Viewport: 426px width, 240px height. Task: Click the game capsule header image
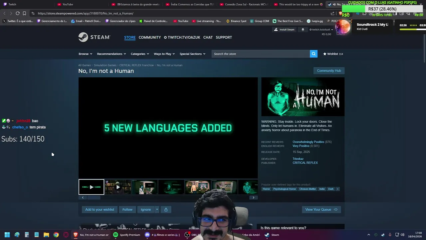303,97
